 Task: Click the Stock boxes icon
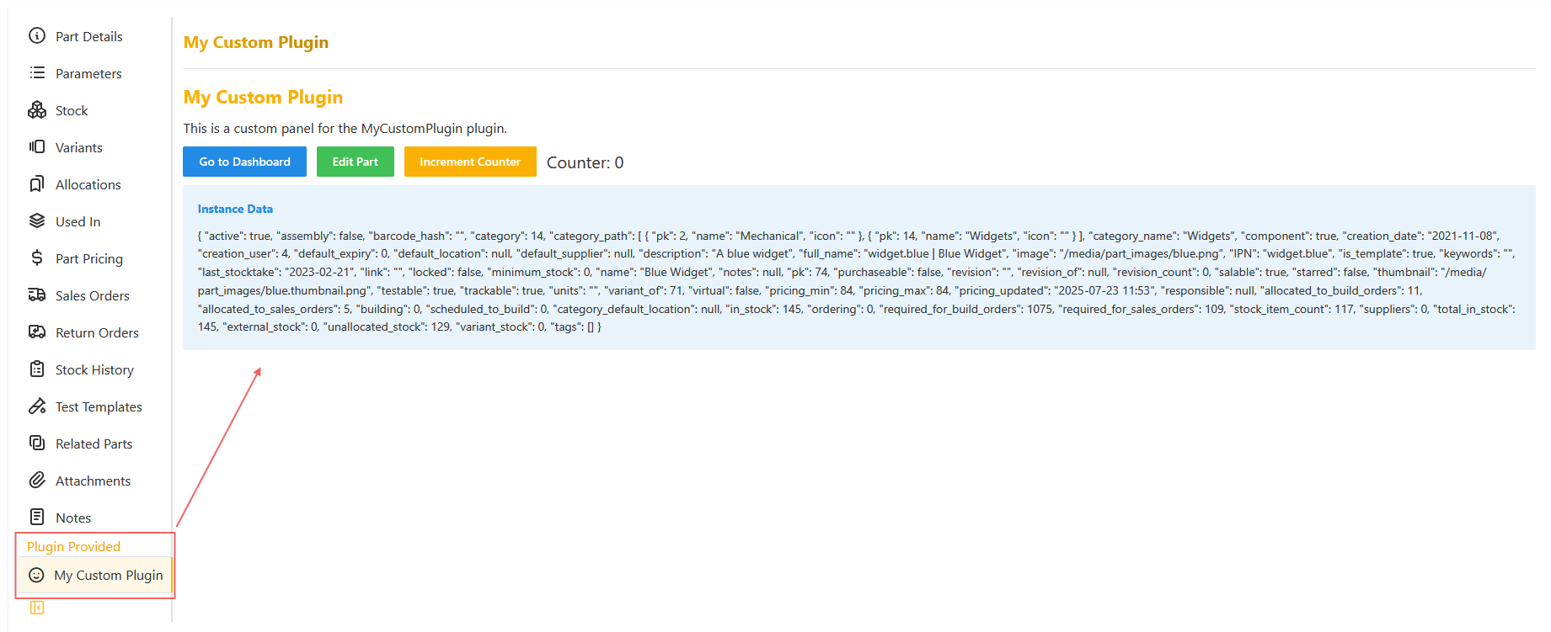(37, 110)
